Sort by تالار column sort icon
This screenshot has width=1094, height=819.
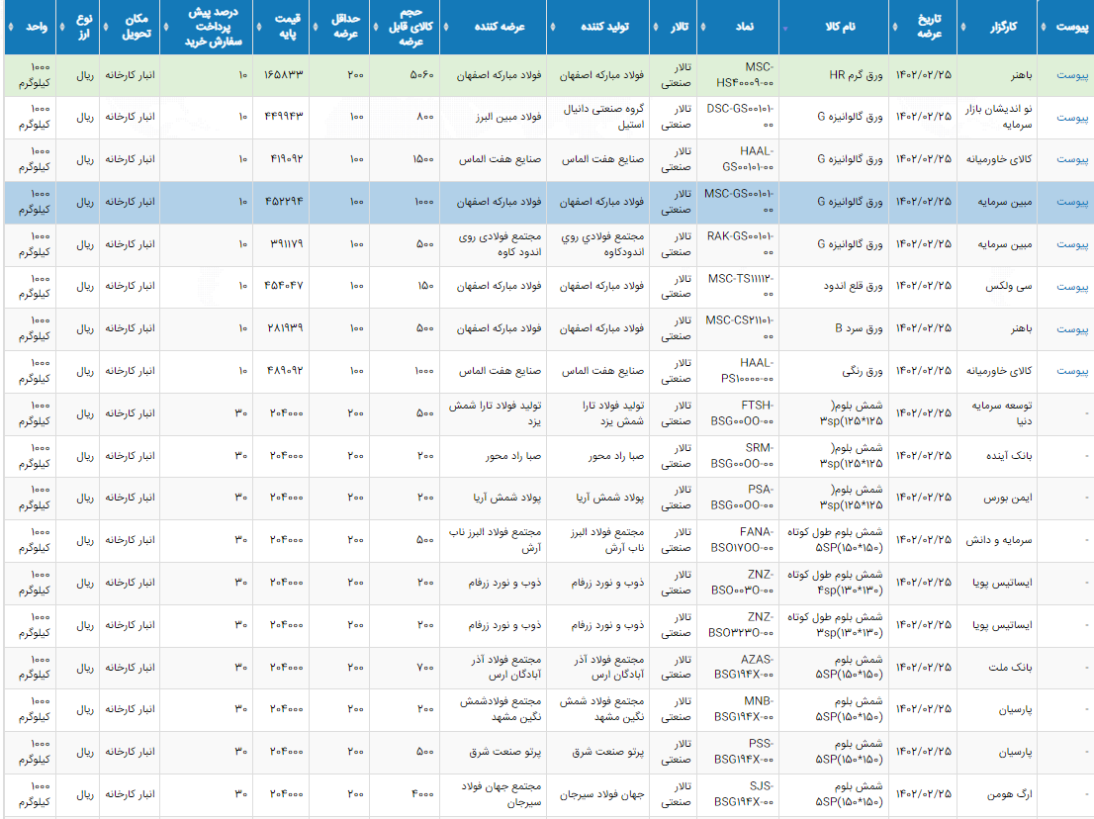[x=655, y=28]
